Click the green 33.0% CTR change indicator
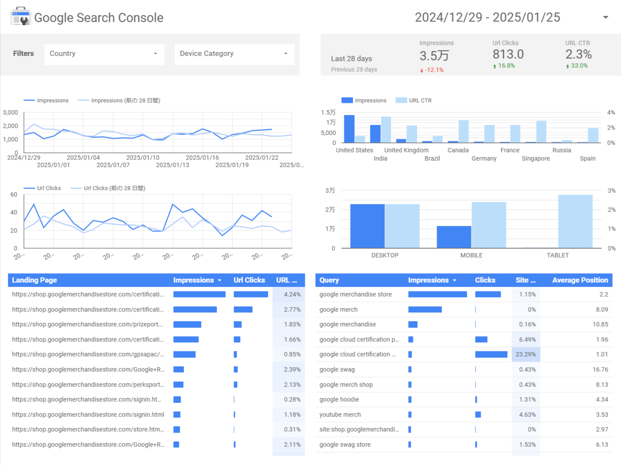This screenshot has width=621, height=465. (577, 66)
